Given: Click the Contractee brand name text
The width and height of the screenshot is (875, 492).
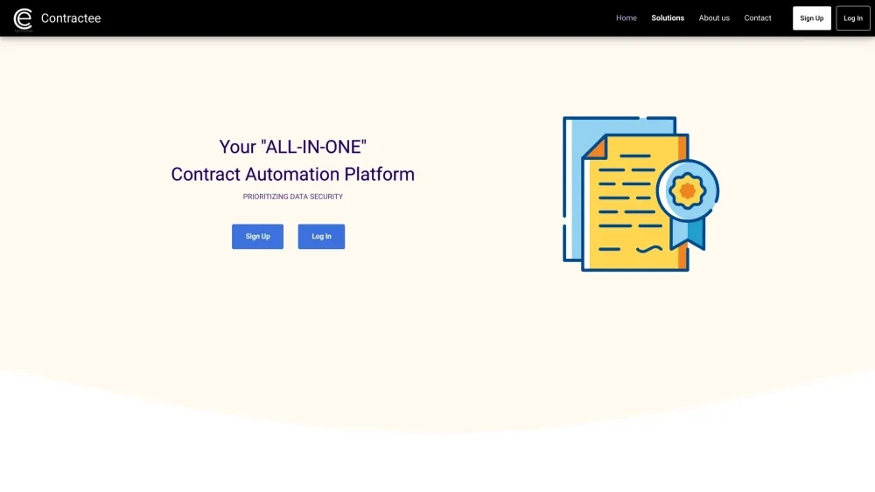Looking at the screenshot, I should (x=71, y=18).
